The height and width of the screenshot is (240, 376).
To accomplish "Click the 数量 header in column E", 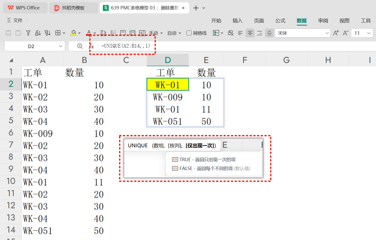I will pos(206,73).
